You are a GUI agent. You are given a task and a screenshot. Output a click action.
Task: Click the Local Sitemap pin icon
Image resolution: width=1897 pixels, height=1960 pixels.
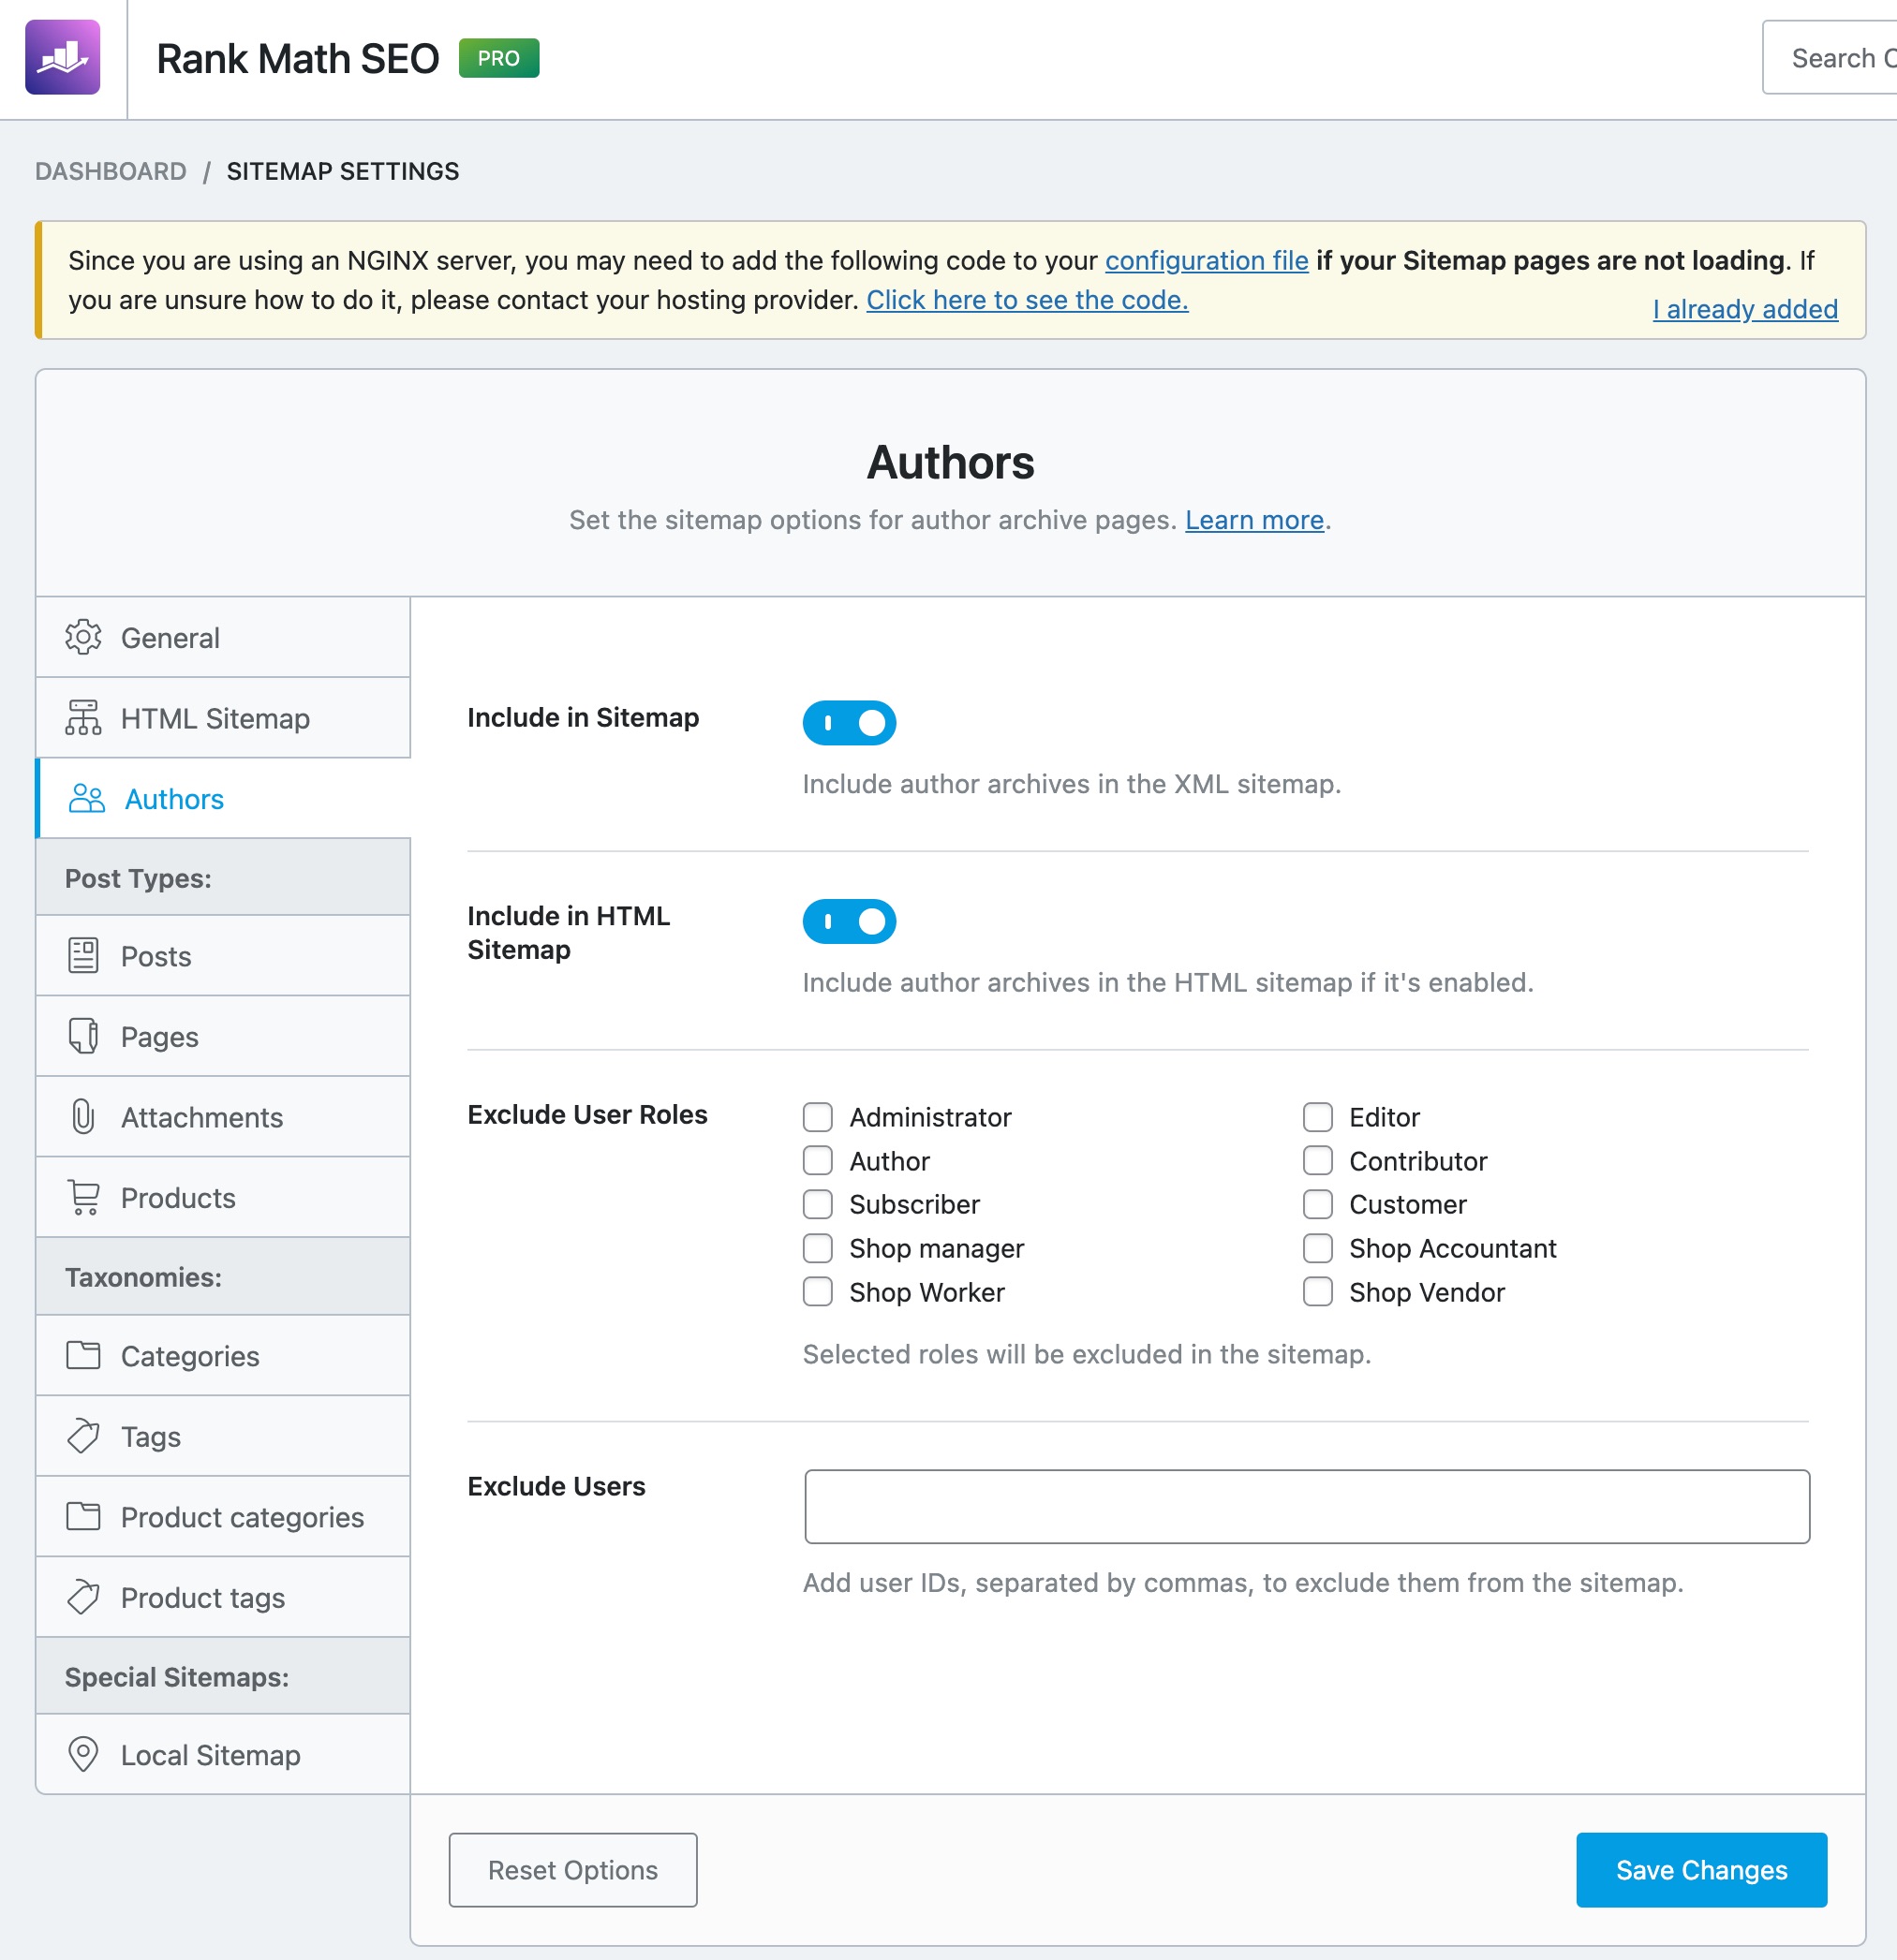pyautogui.click(x=84, y=1755)
